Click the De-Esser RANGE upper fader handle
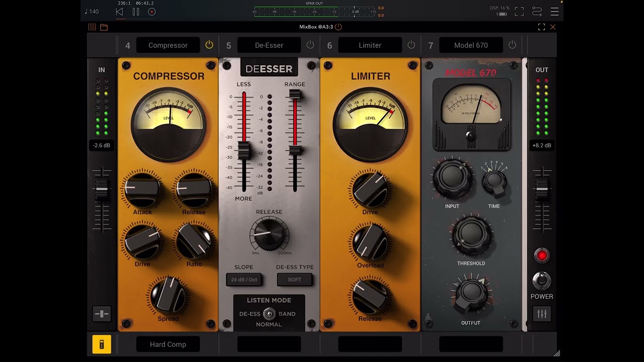 coord(295,96)
